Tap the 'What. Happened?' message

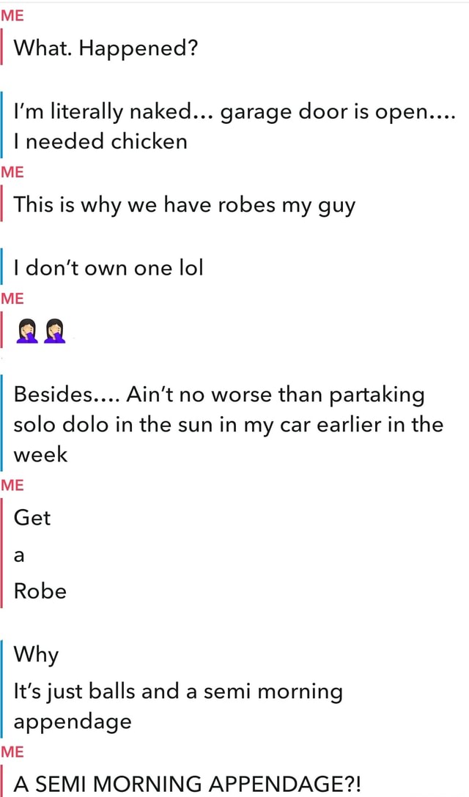coord(106,49)
